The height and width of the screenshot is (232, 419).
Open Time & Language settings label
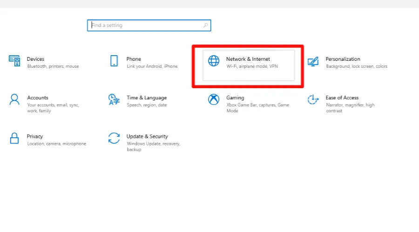pos(147,98)
